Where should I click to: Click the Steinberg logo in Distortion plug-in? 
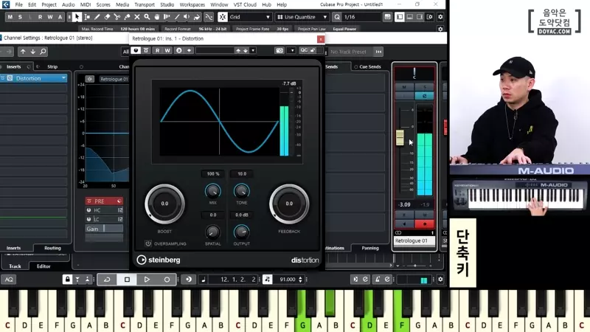point(158,260)
